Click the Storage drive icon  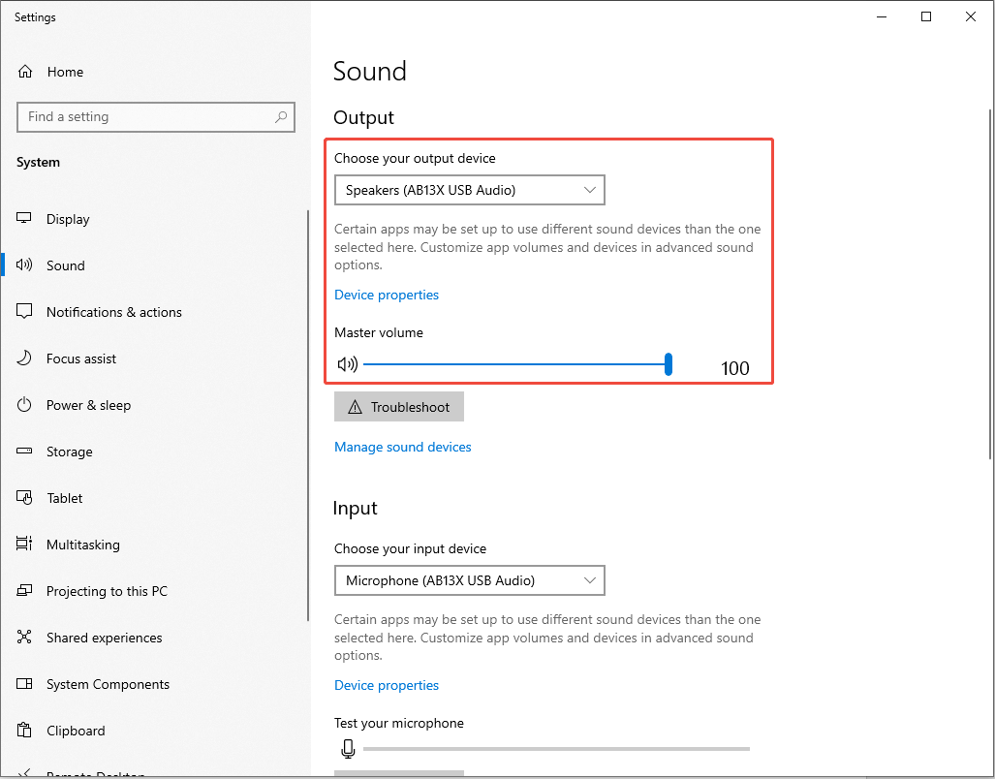click(23, 452)
